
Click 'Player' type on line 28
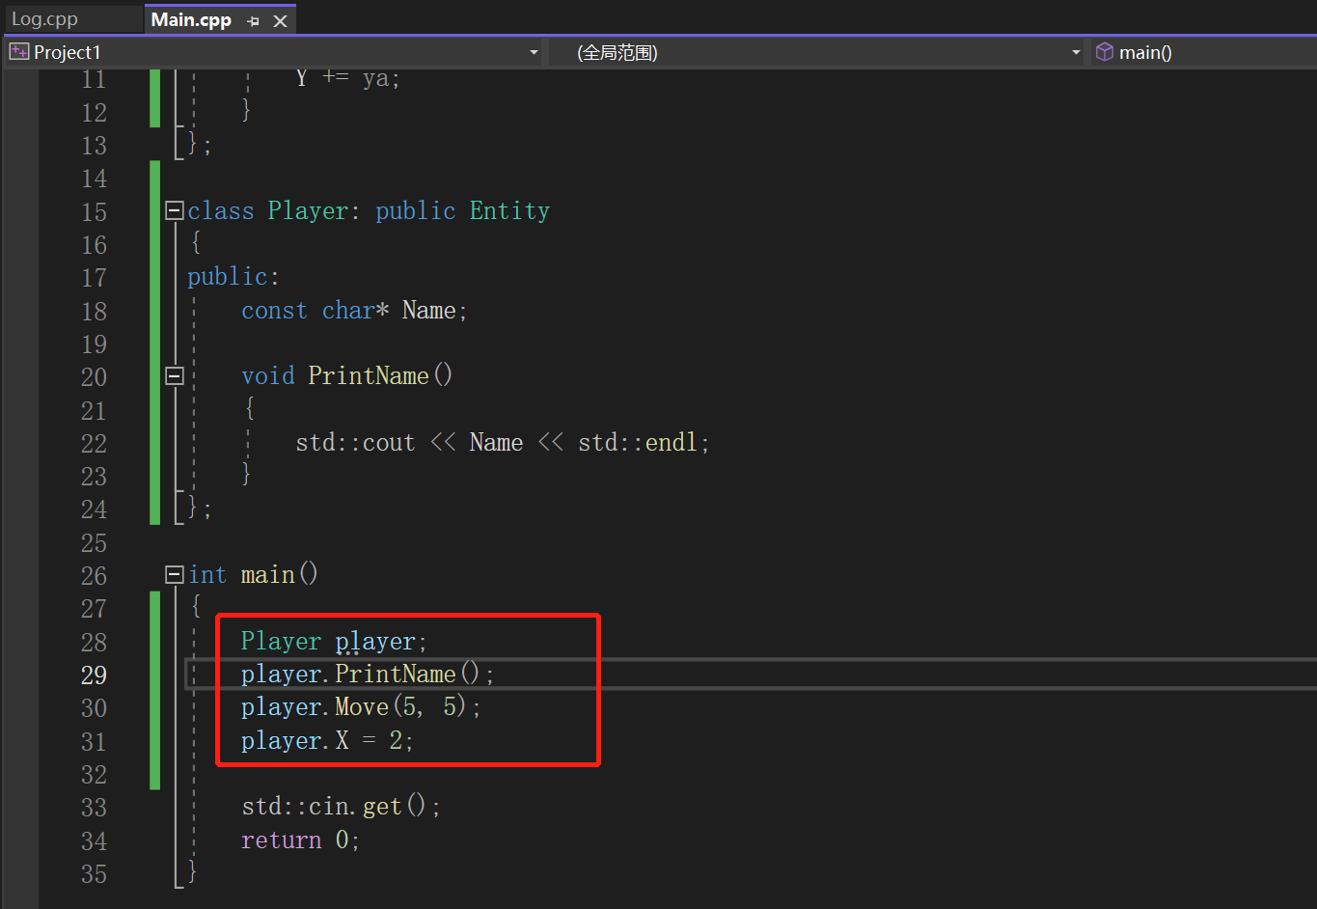tap(281, 642)
